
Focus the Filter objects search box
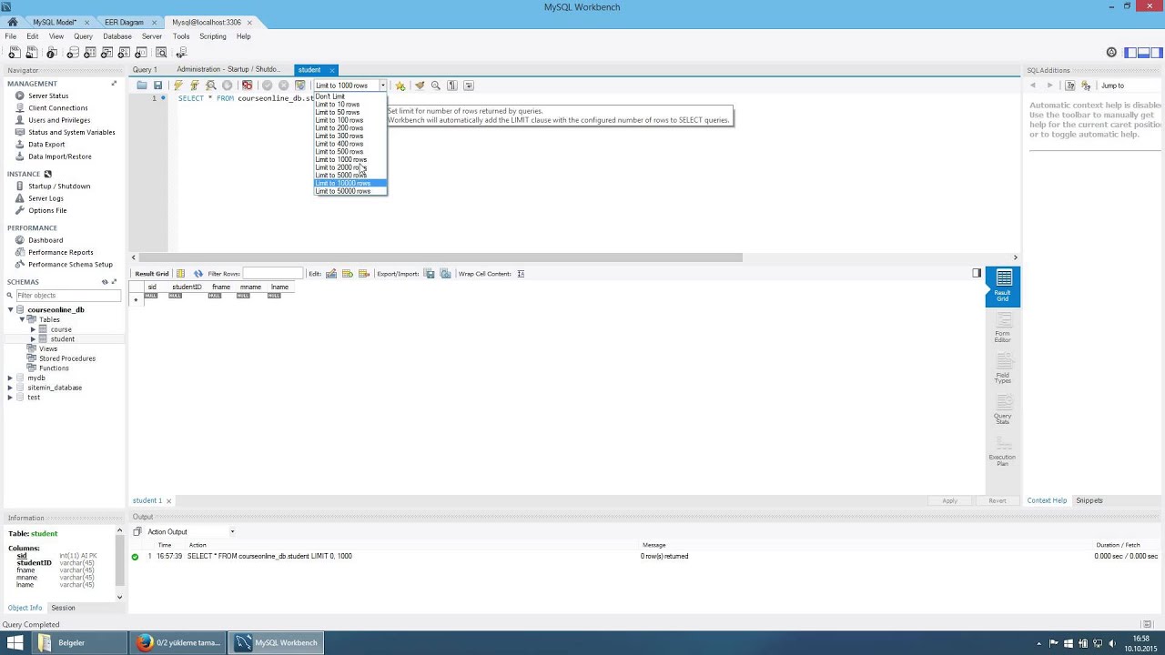[x=67, y=296]
